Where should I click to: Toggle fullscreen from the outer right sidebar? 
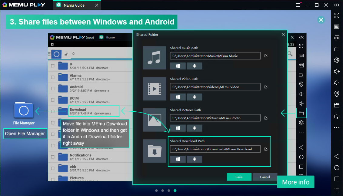point(337,15)
